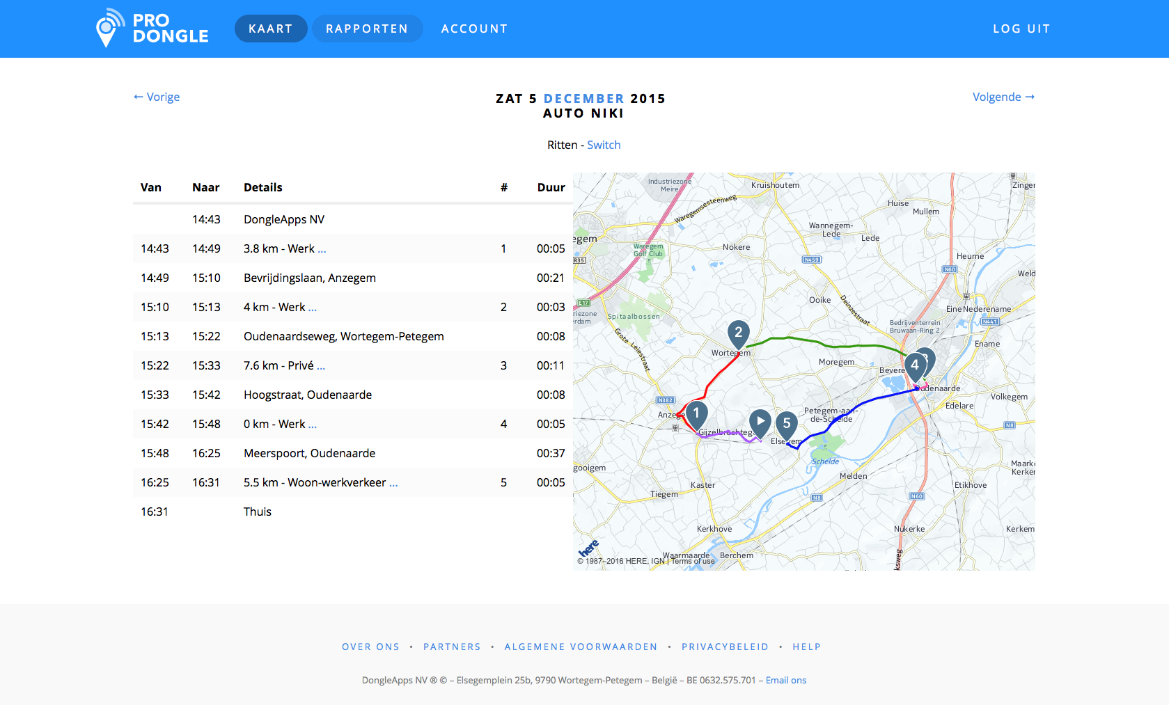Expand details of the 3.8 km Werk trip
Image resolution: width=1169 pixels, height=705 pixels.
tap(322, 249)
